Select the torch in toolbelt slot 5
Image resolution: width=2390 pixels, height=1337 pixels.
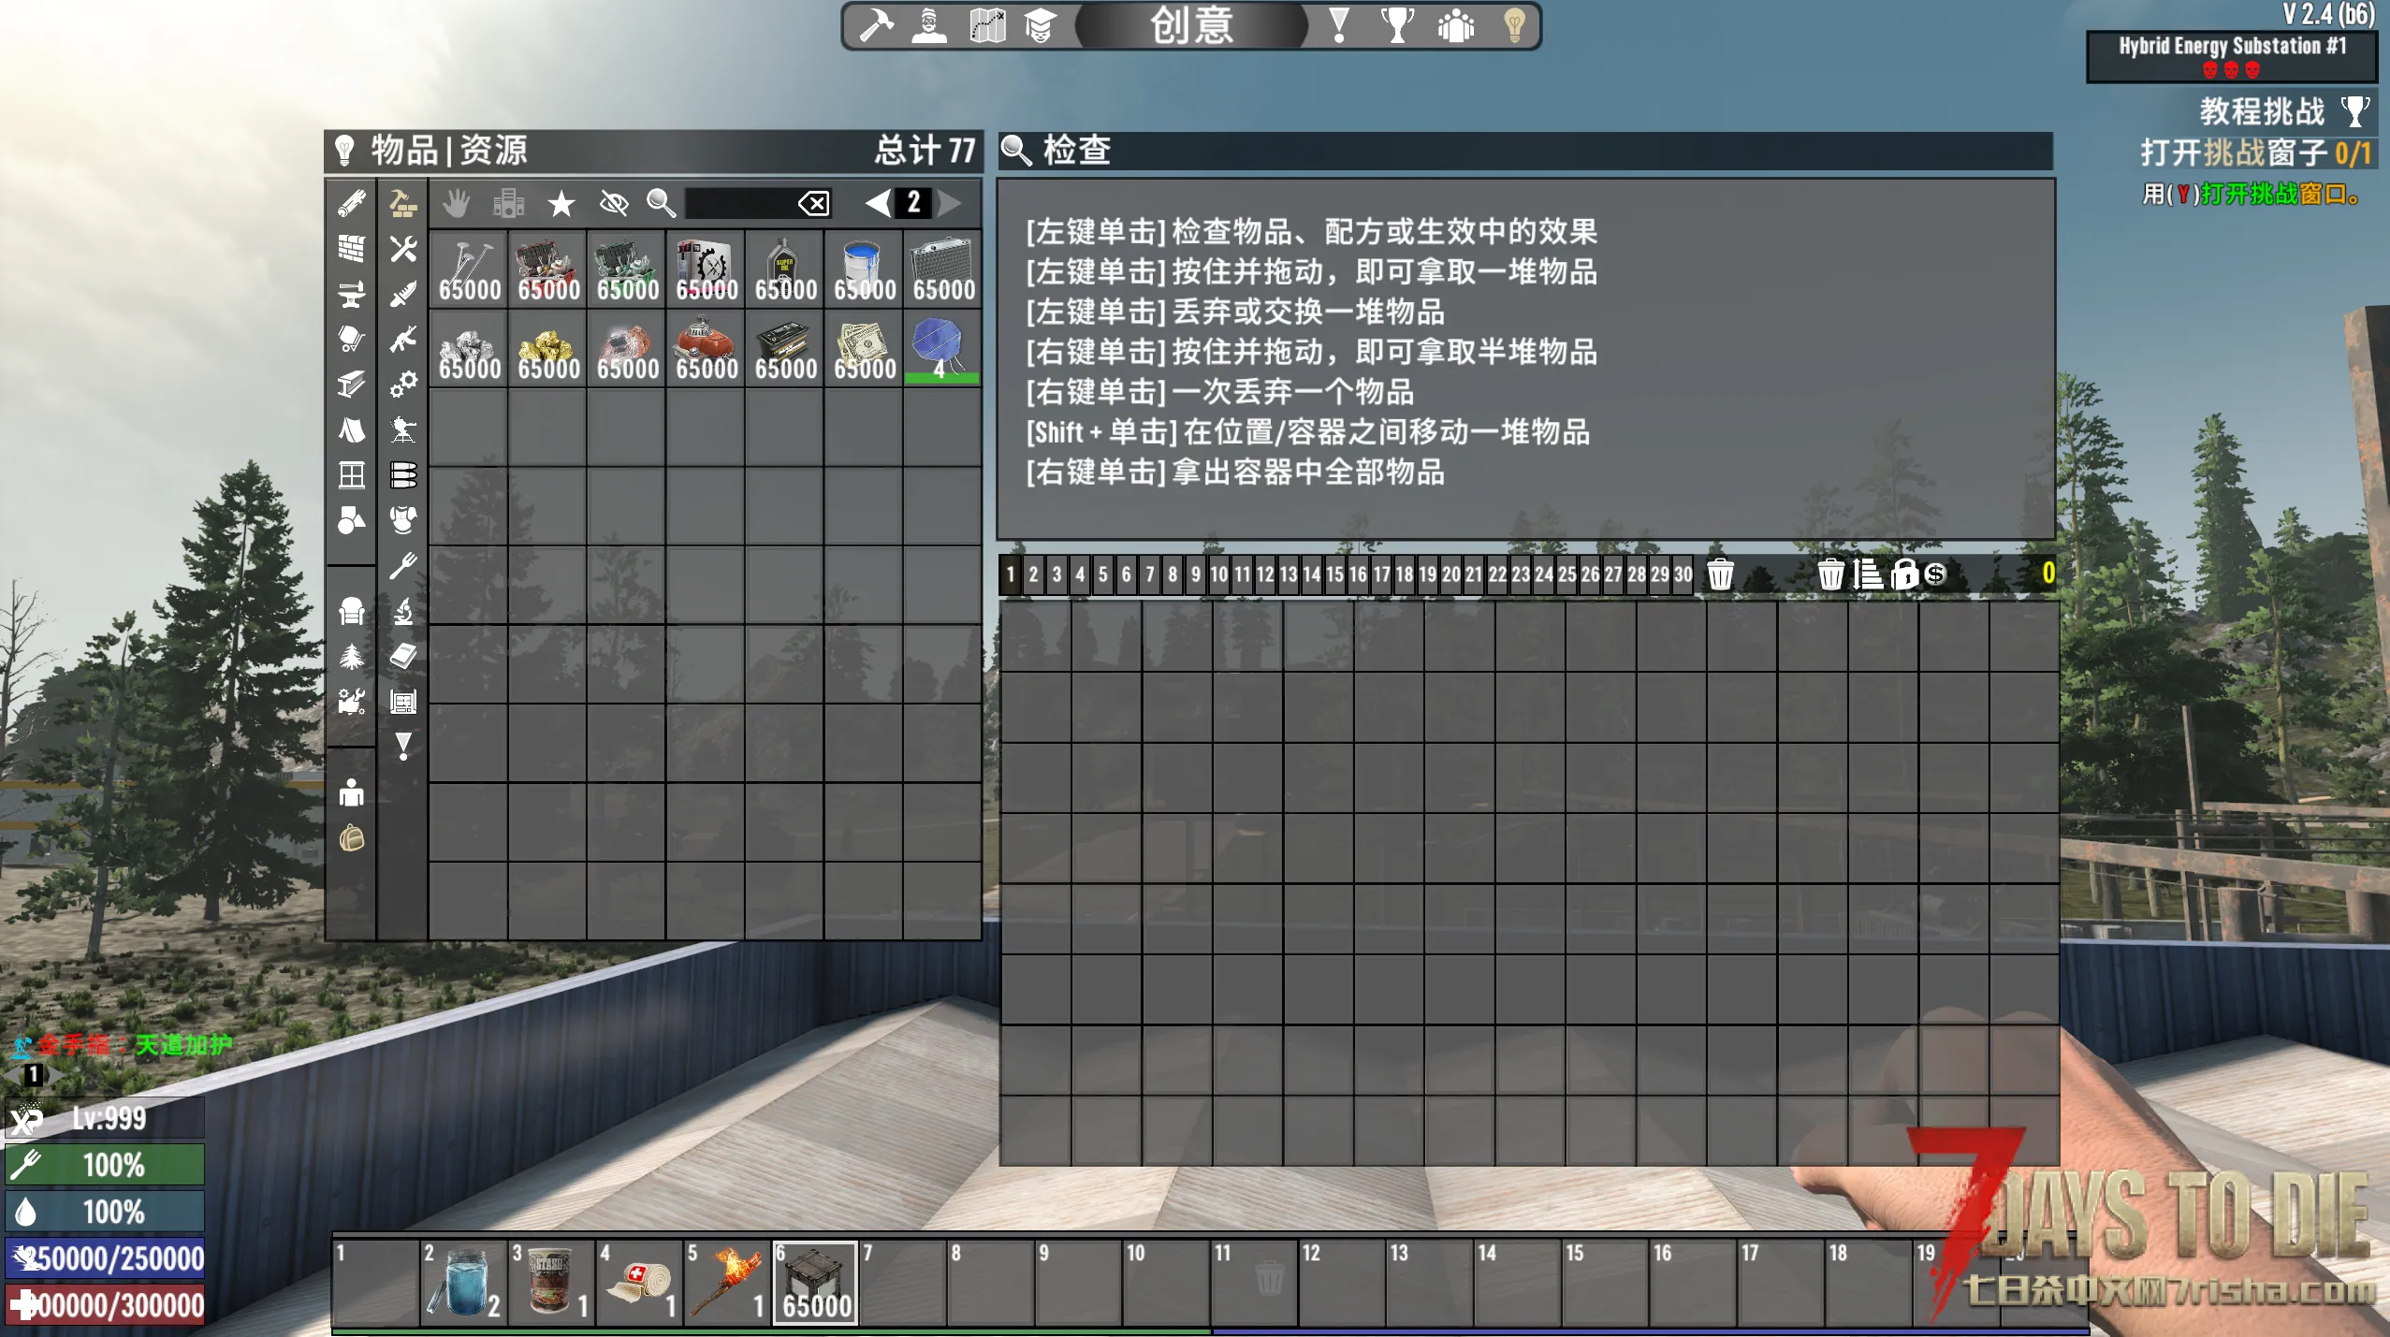point(726,1282)
